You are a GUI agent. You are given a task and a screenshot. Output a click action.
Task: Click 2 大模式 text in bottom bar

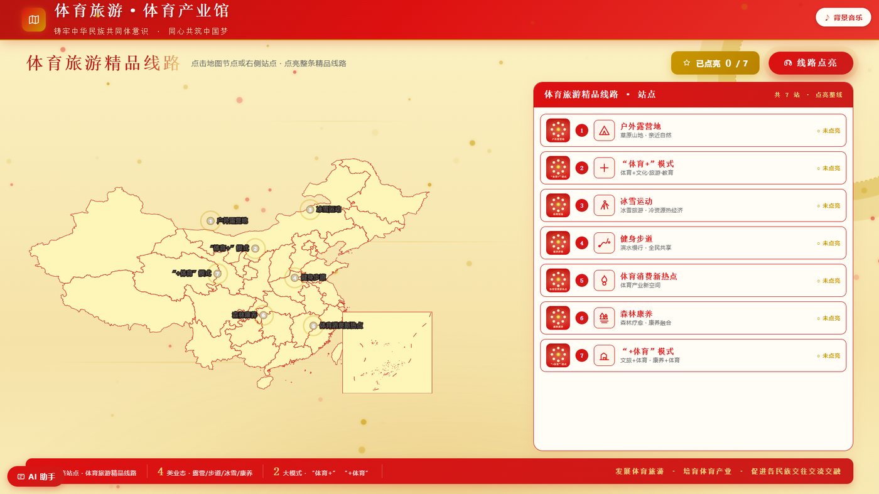pyautogui.click(x=321, y=472)
